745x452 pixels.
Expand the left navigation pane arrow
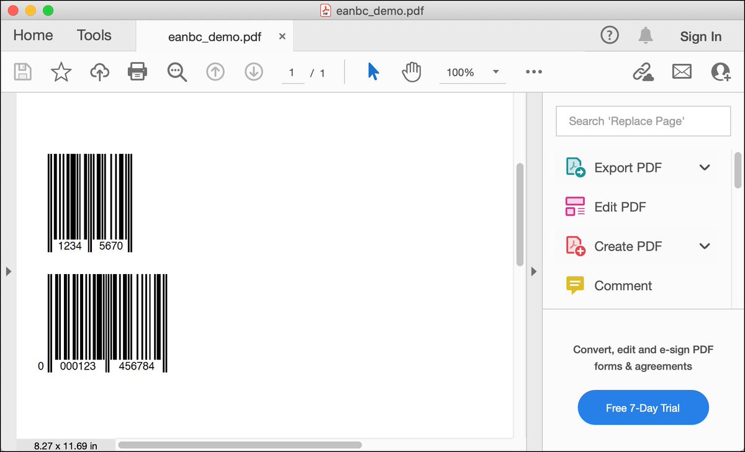(9, 271)
